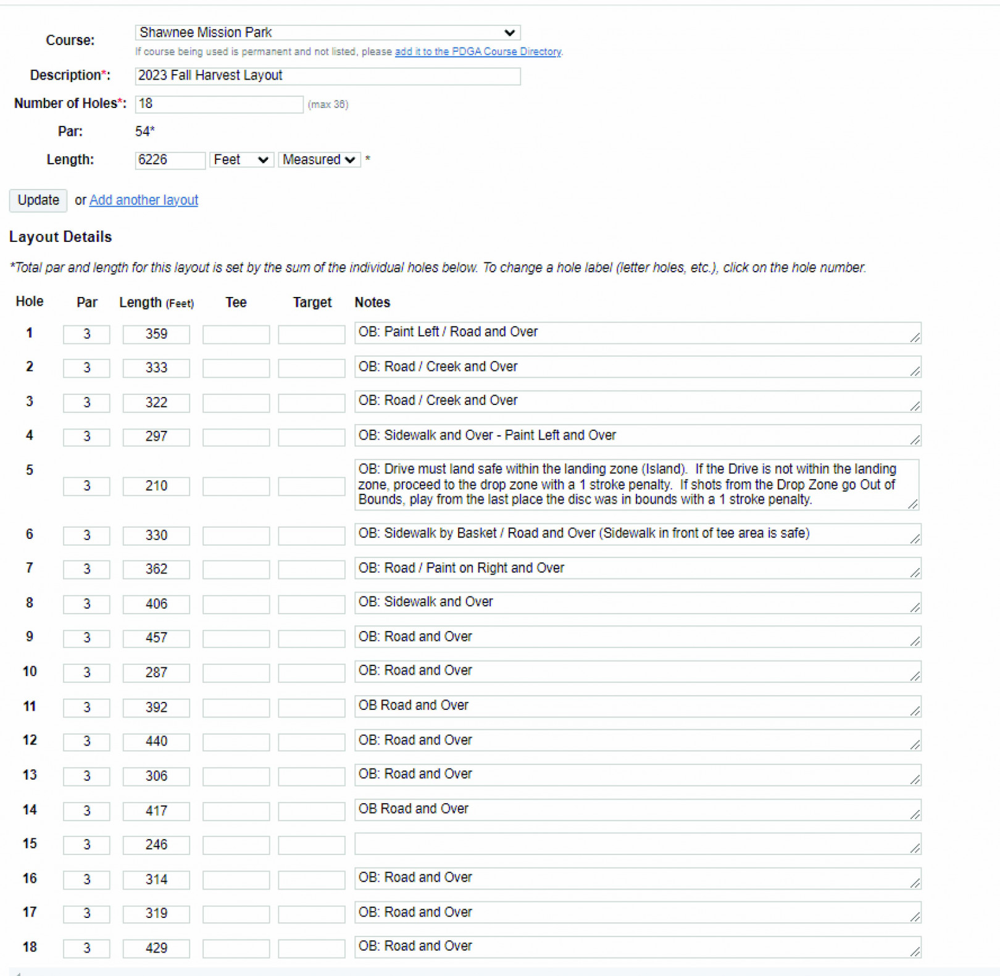Select hole 7 length field 362

pos(156,569)
